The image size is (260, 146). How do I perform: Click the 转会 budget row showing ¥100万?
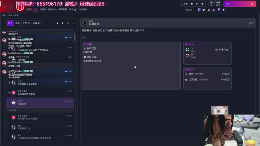click(207, 74)
